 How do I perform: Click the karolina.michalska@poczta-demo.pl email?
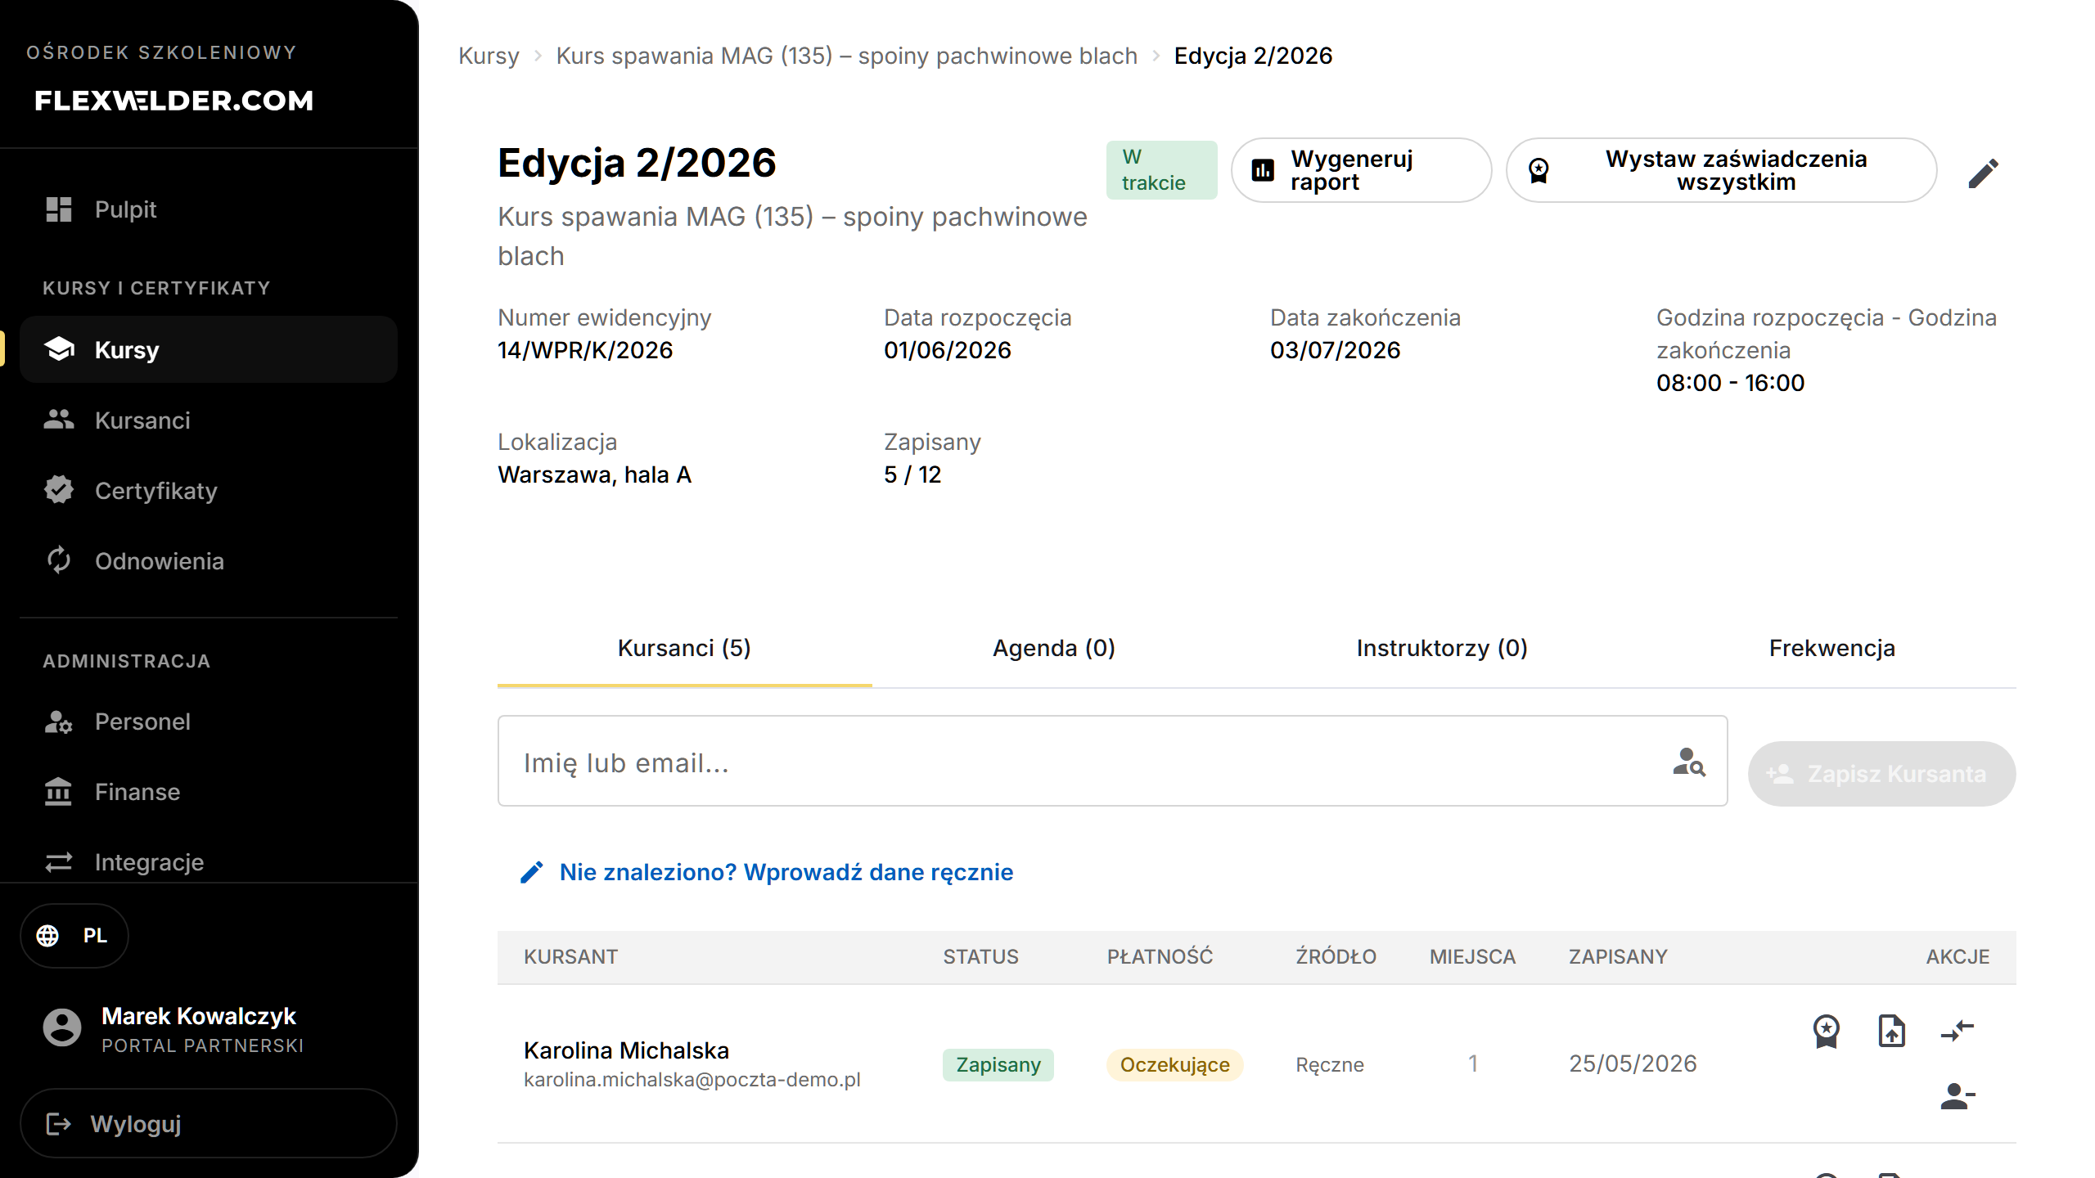pos(692,1080)
